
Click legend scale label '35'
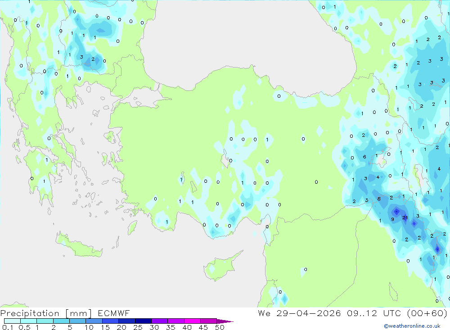click(x=171, y=327)
